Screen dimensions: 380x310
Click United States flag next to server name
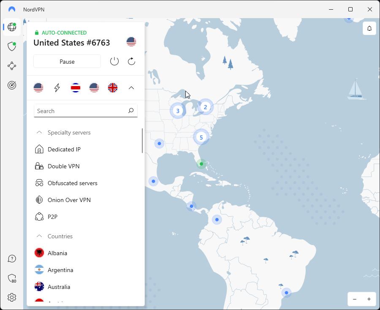pyautogui.click(x=131, y=42)
